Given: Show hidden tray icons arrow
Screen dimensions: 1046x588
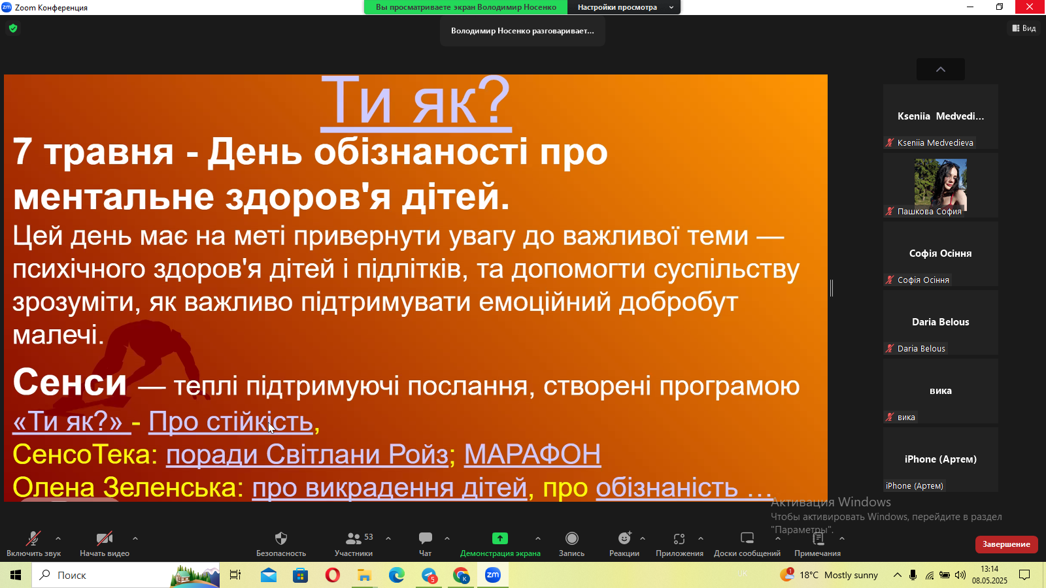Looking at the screenshot, I should click(898, 575).
